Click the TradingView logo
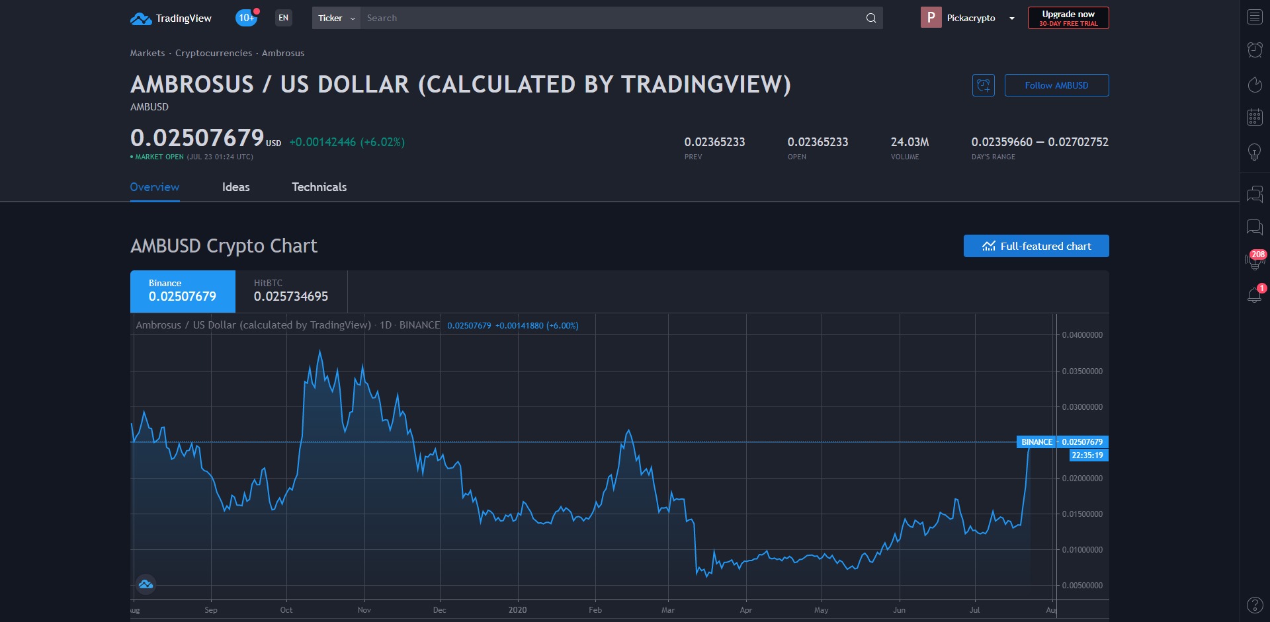 [x=171, y=19]
